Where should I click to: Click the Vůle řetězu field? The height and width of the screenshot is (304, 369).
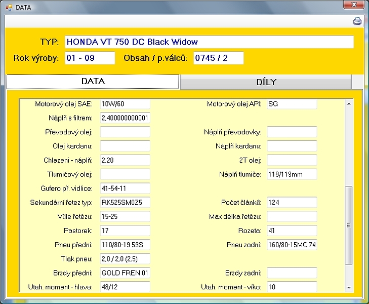(125, 216)
